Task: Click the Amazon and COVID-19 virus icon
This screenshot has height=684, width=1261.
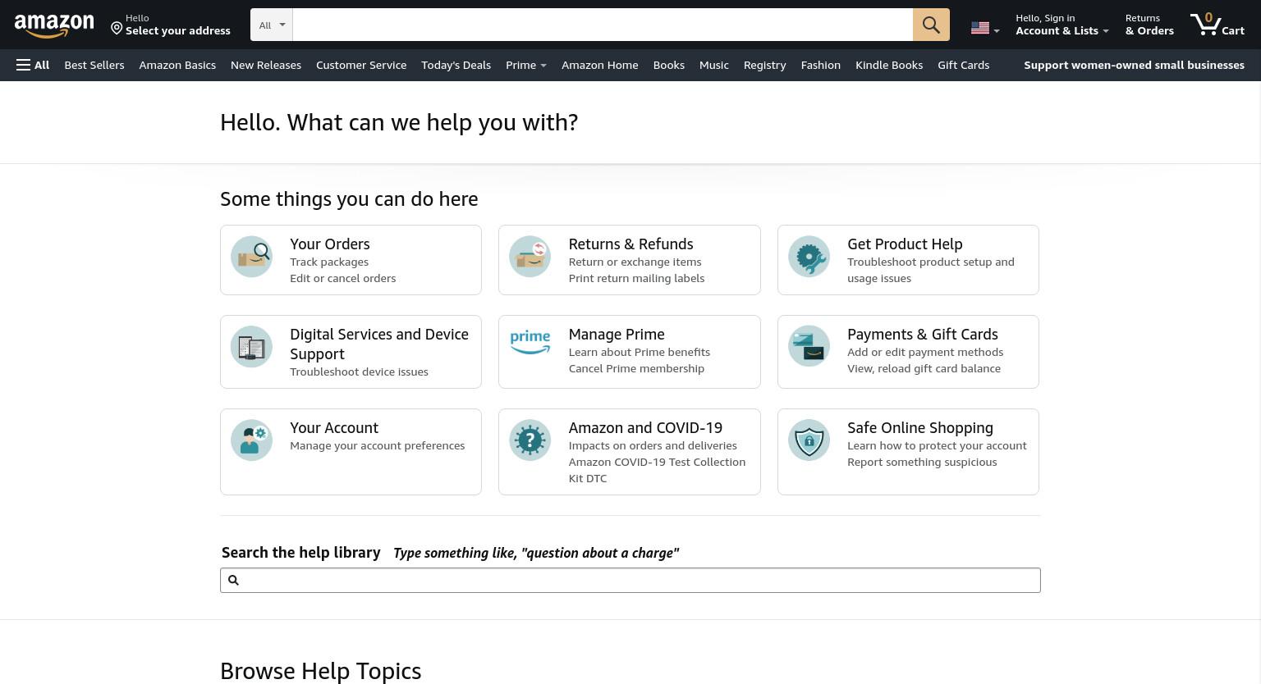Action: 530,440
